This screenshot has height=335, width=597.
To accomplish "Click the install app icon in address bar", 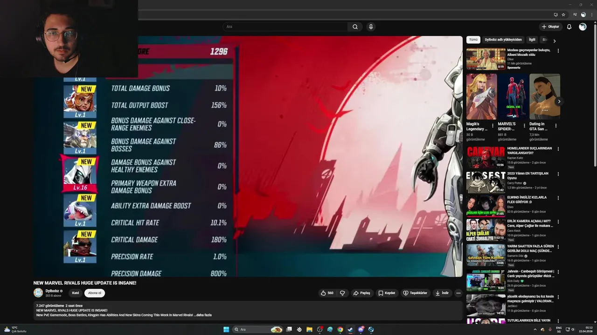I will point(555,14).
